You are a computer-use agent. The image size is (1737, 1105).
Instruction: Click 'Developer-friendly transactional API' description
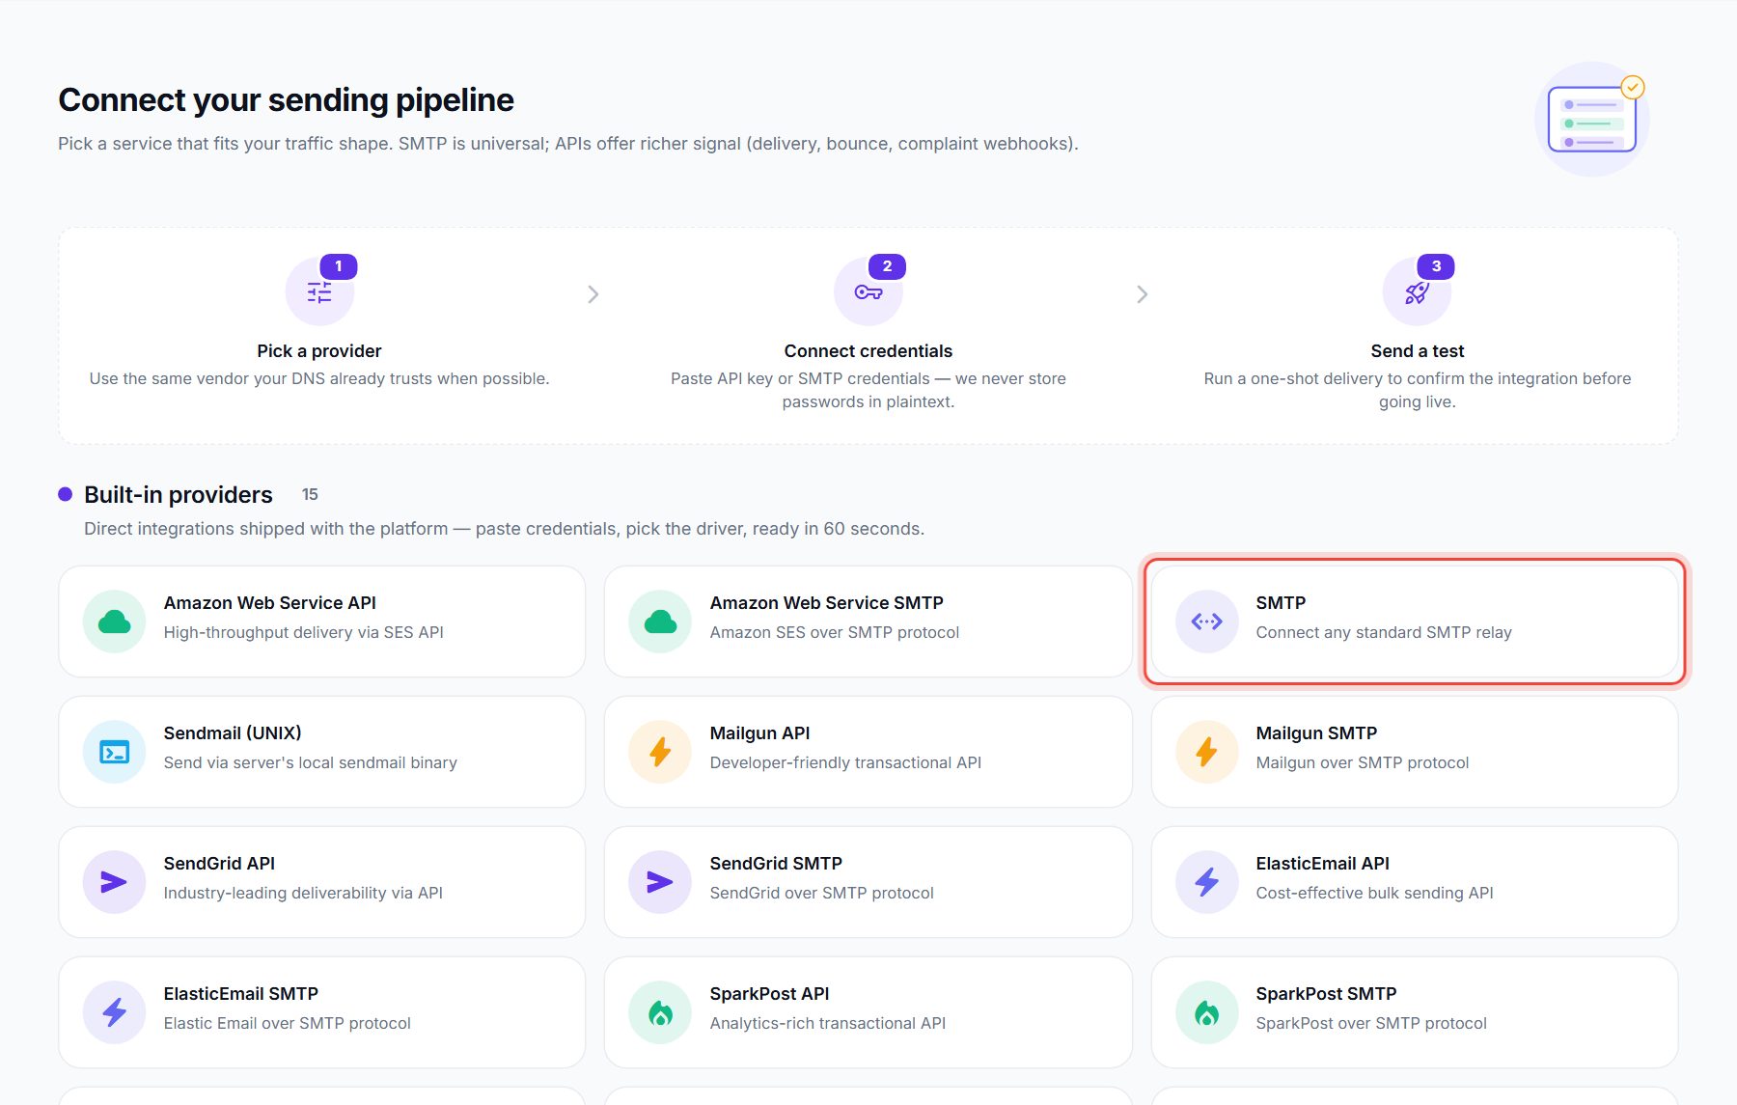click(845, 763)
